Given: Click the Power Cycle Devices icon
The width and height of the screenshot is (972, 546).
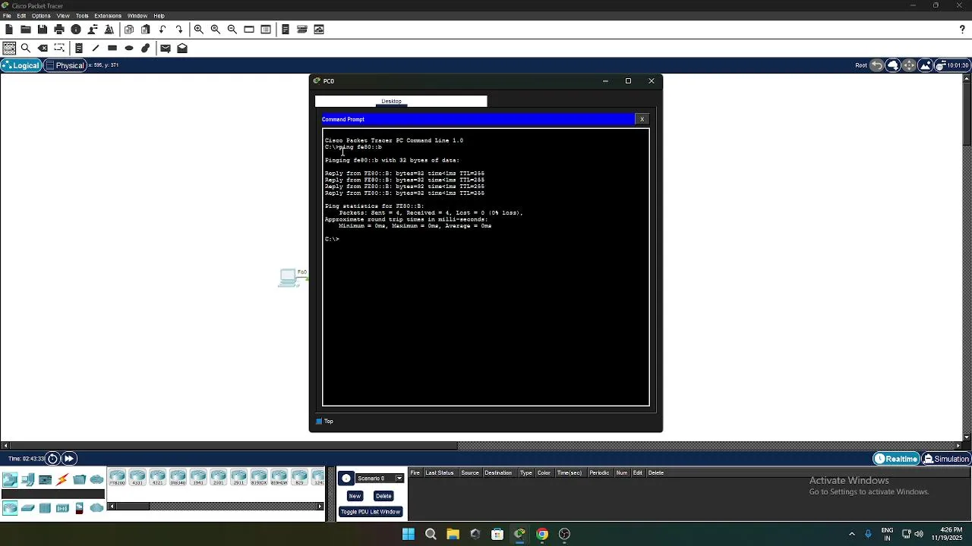Looking at the screenshot, I should tap(52, 458).
